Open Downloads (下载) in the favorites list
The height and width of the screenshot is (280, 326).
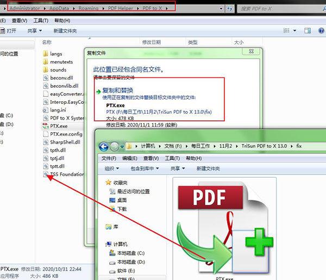click(122, 209)
